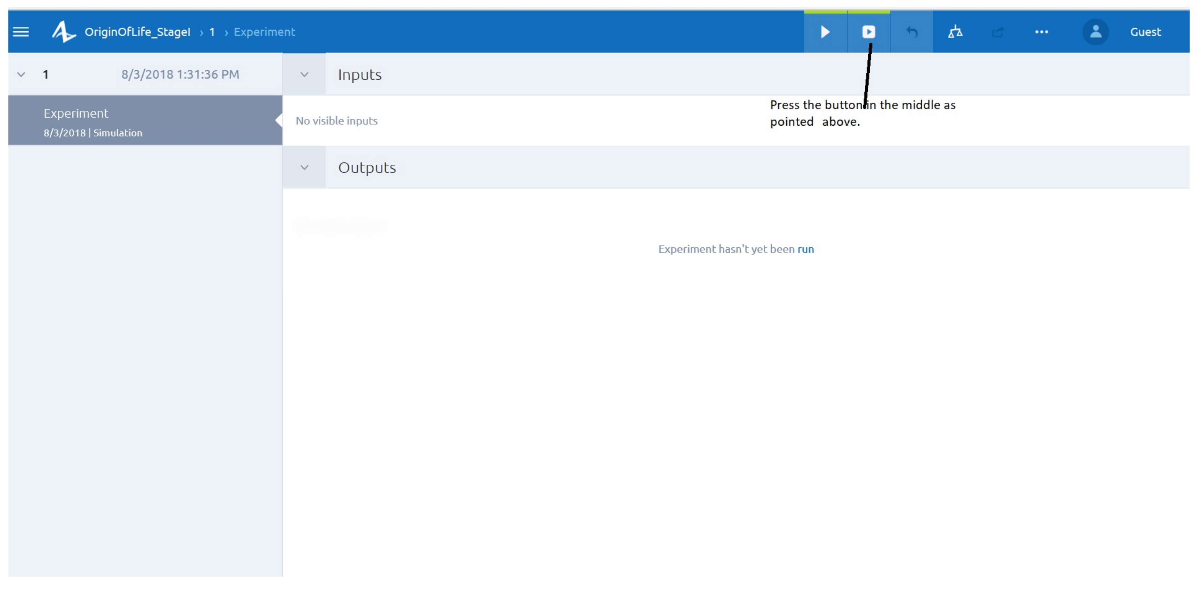This screenshot has width=1200, height=589.
Task: Run the model with animation button
Action: (x=868, y=32)
